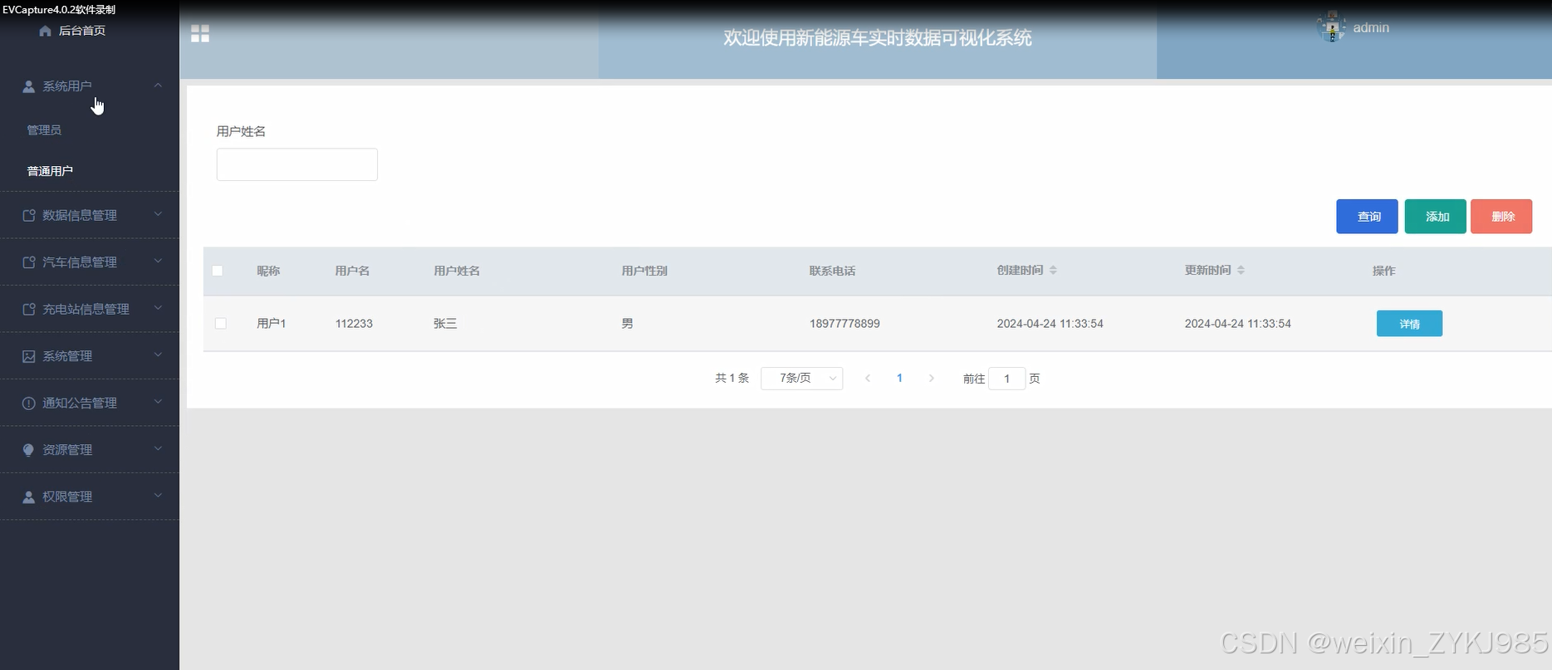
Task: Click the name cell 张三
Action: point(445,324)
